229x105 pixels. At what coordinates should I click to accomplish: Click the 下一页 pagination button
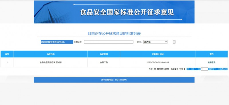click(217, 69)
